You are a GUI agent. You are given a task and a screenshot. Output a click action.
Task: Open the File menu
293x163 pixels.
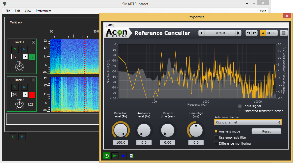8,11
